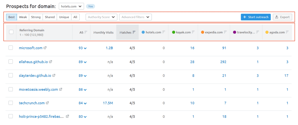Click the orange expedia.com color dot
This screenshot has width=298, height=125.
point(203,32)
